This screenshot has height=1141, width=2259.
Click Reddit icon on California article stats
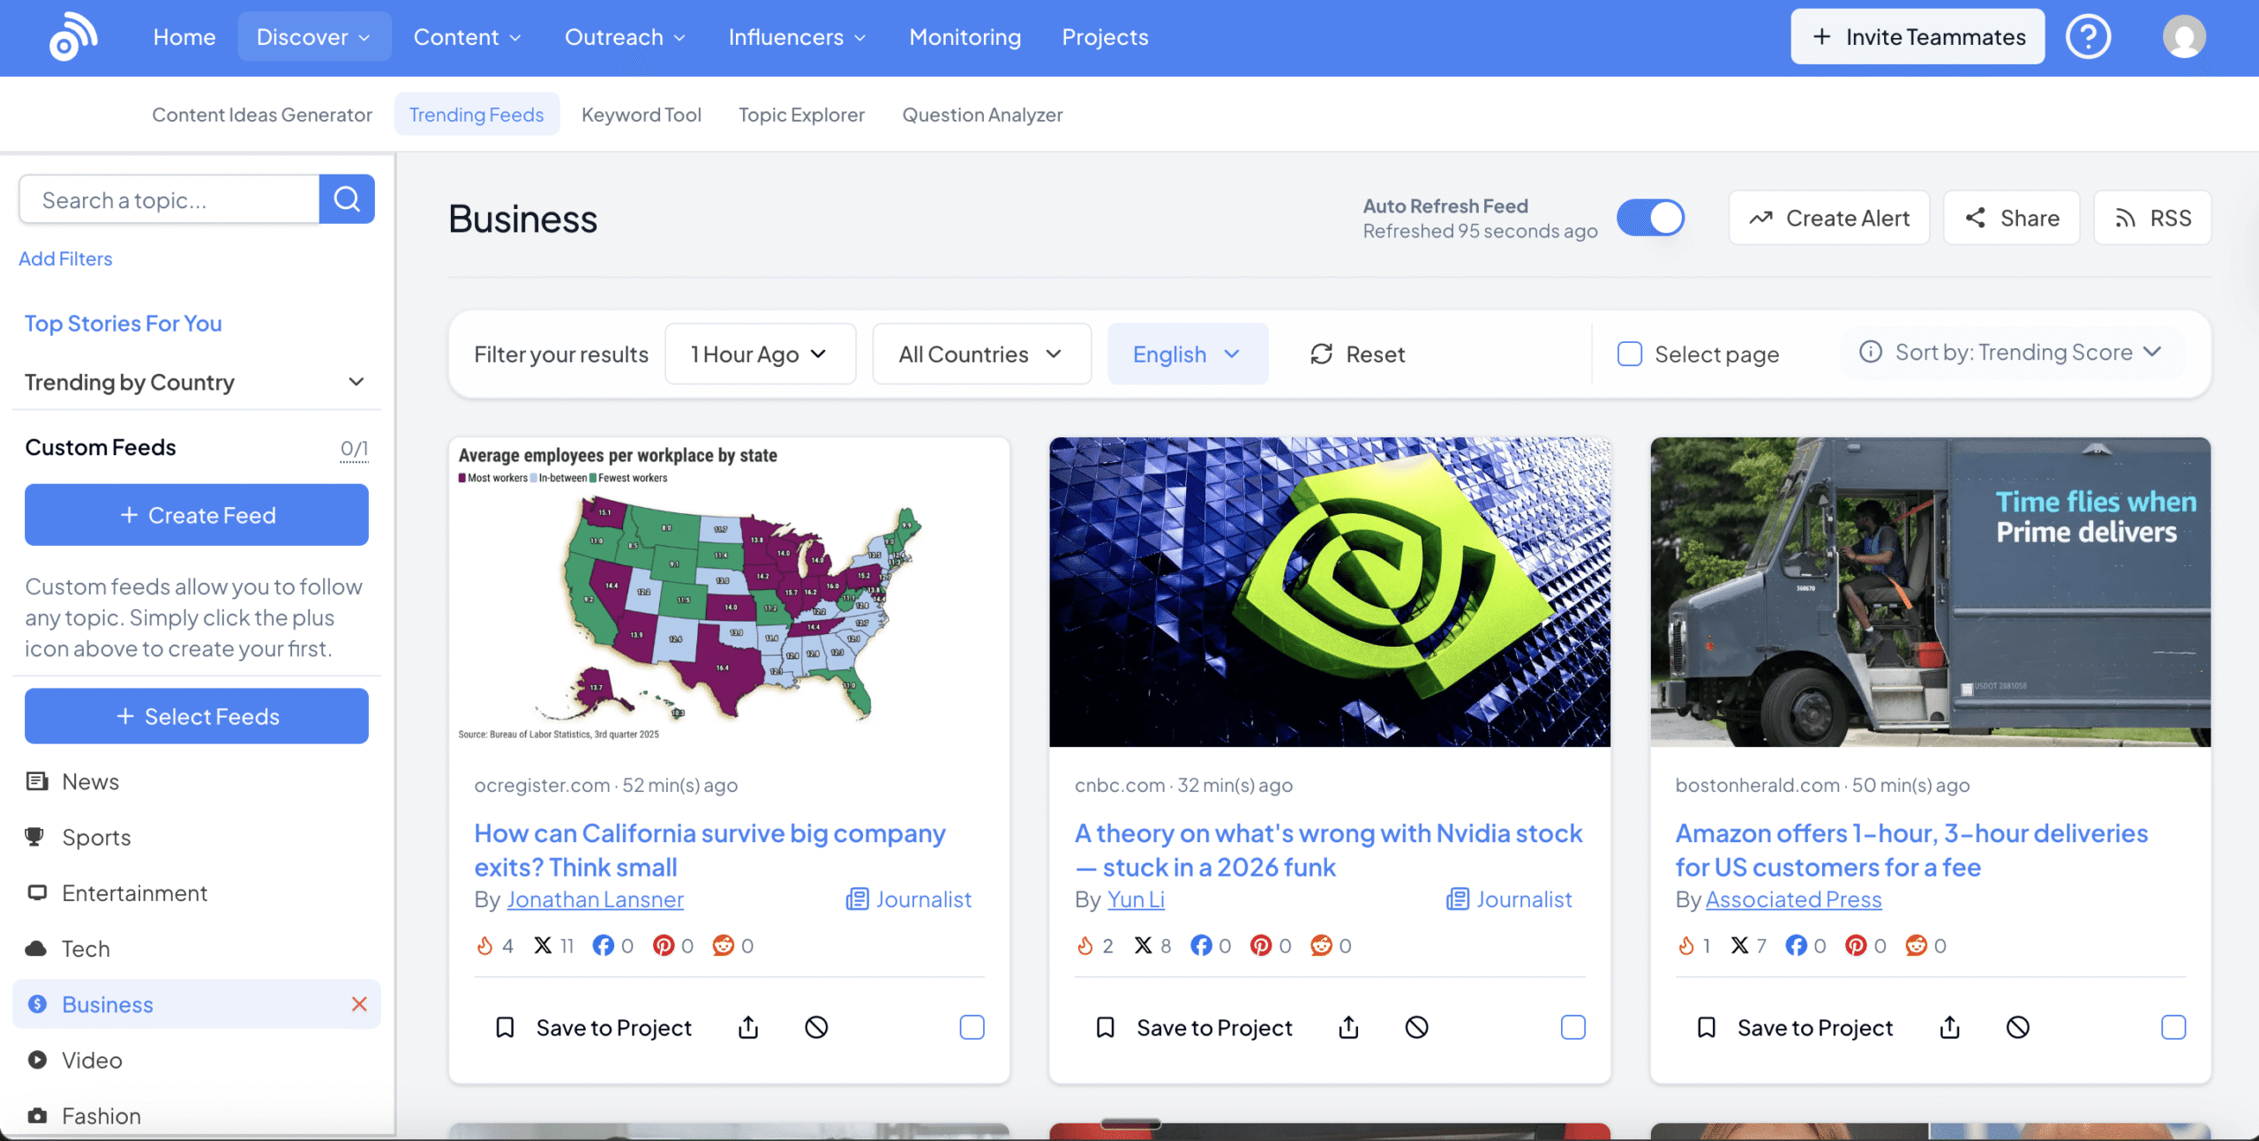[724, 945]
